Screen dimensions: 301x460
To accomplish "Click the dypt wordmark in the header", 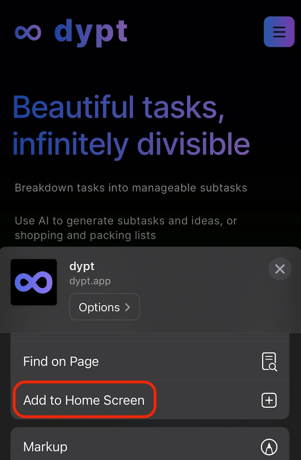I will (91, 32).
